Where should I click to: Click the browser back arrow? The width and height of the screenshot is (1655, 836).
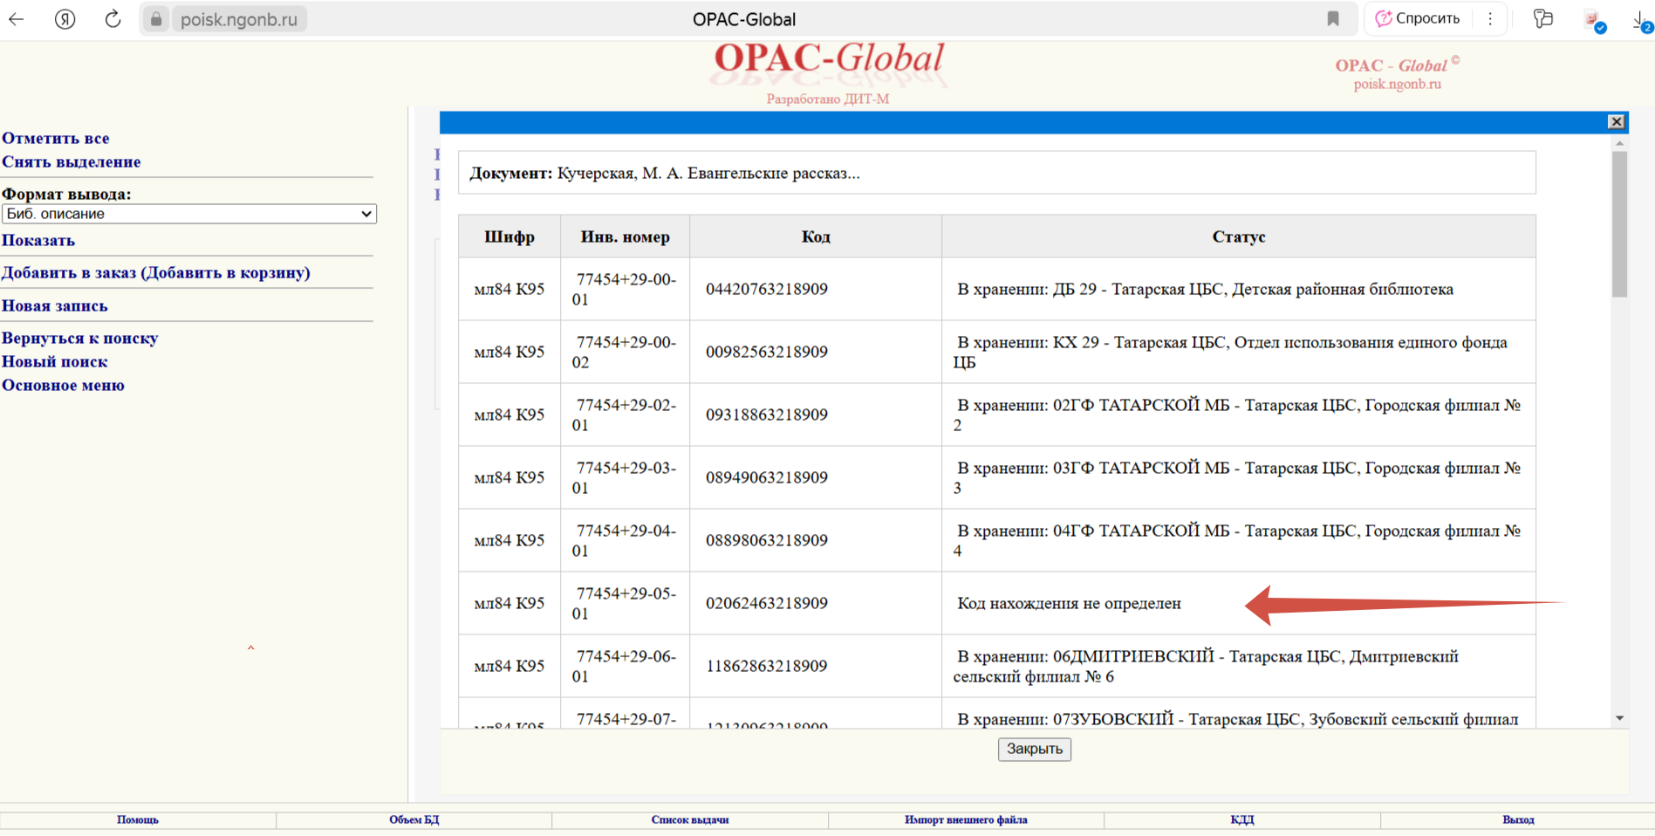[x=17, y=19]
